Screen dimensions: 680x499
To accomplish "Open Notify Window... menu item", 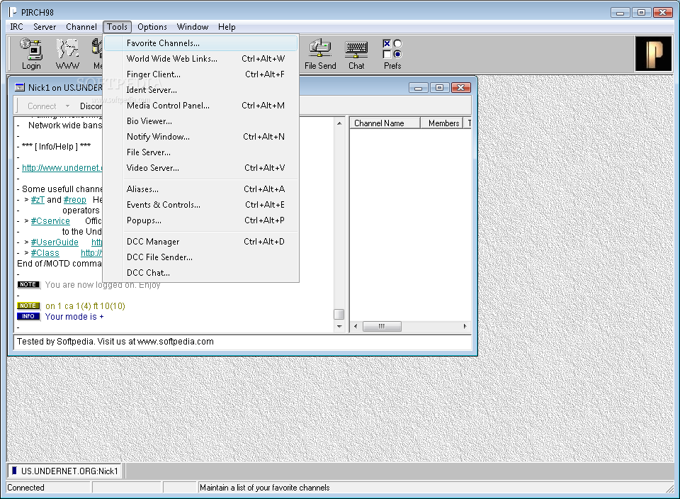I will click(x=200, y=137).
